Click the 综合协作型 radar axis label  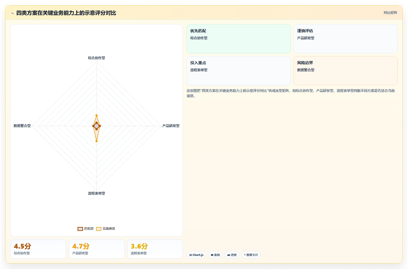pos(97,58)
